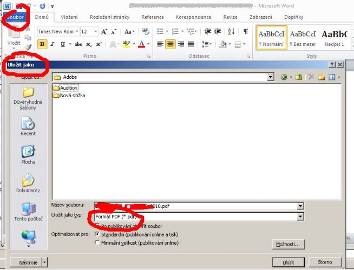Switch to the Reference tab
Viewport: 354px width, 270px height.
tap(153, 17)
